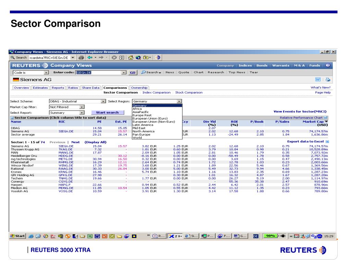Open the TKAG.DE RIC link
The height and width of the screenshot is (263, 351).
pos(65,149)
